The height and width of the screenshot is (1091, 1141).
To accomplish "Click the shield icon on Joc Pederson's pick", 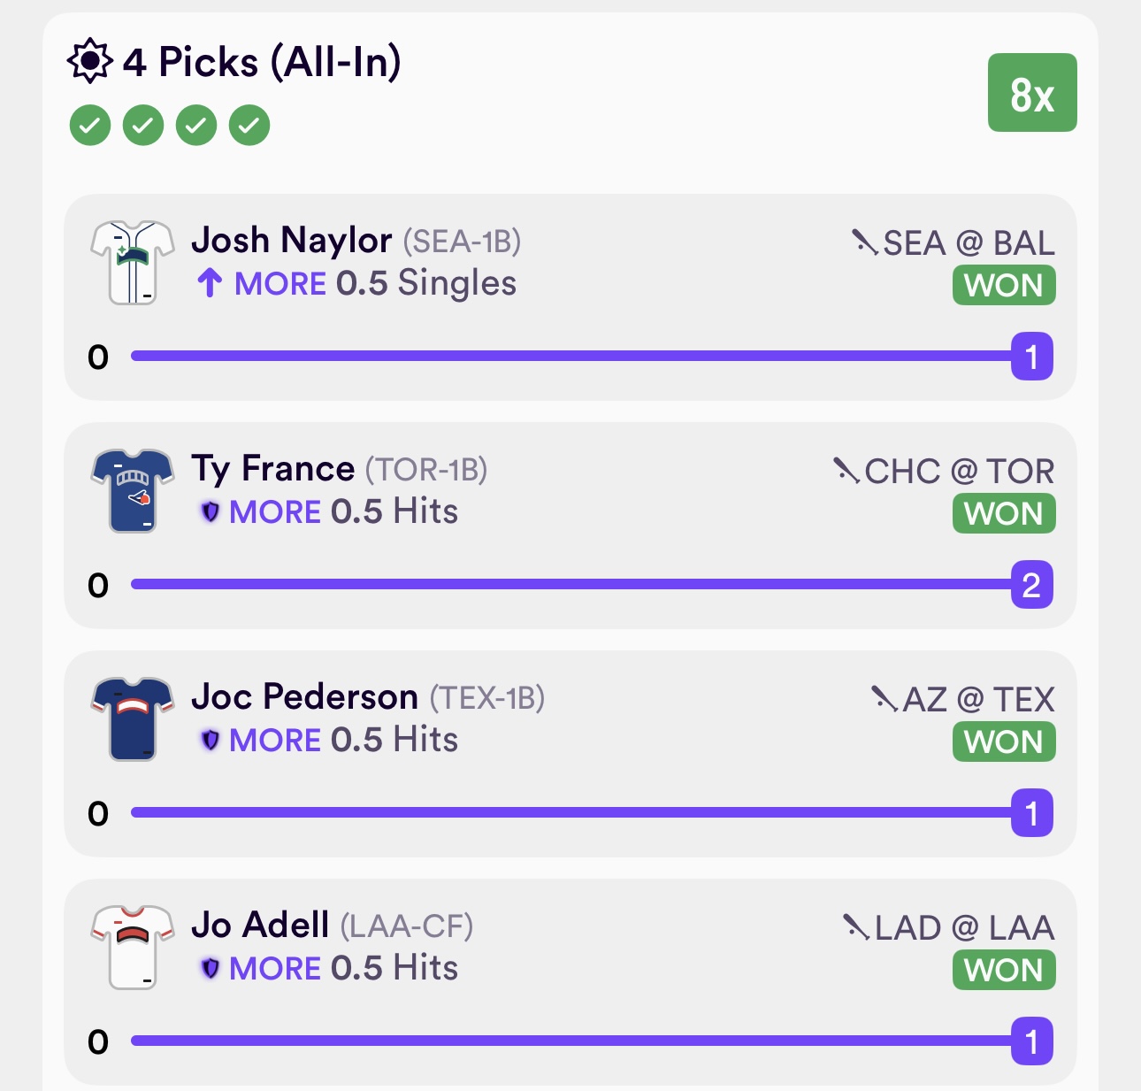I will coord(210,740).
